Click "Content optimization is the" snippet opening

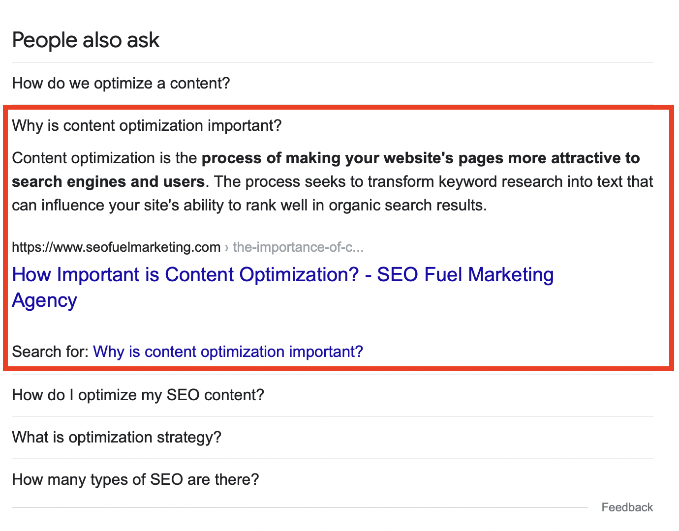pos(104,158)
